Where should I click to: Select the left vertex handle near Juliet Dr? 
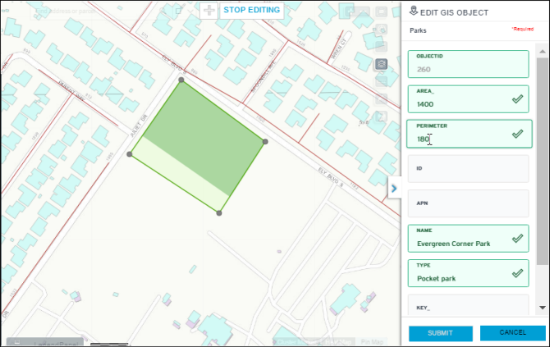pyautogui.click(x=130, y=154)
